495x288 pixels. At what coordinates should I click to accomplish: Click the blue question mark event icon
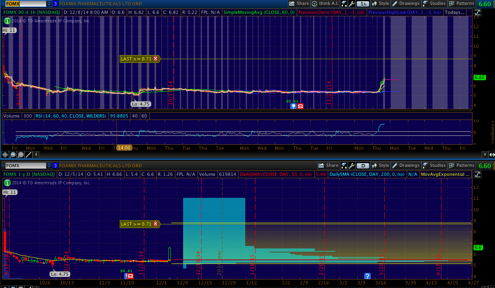coord(367,276)
